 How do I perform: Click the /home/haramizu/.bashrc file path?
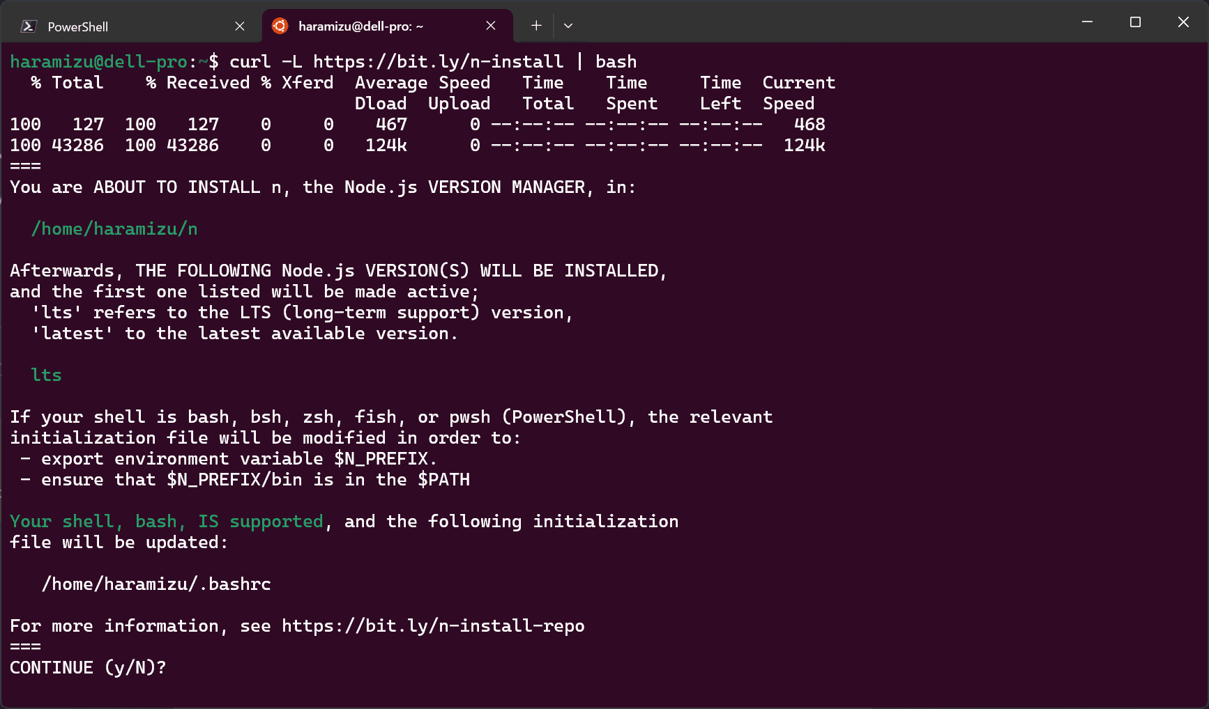pos(156,584)
